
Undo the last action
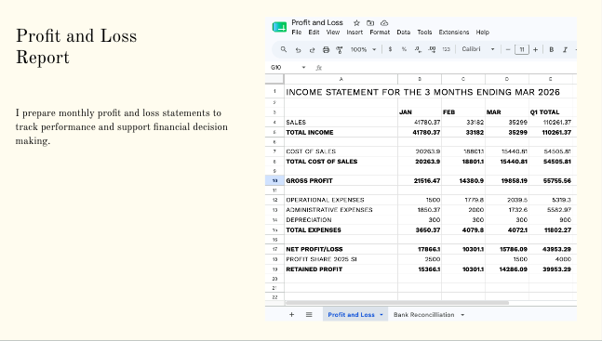point(298,50)
